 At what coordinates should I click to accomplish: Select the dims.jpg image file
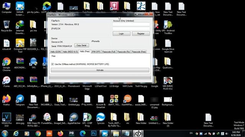click(x=20, y=119)
